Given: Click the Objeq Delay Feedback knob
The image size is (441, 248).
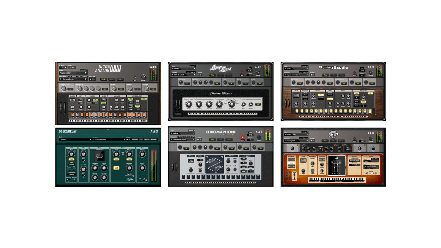Looking at the screenshot, I should [129, 168].
